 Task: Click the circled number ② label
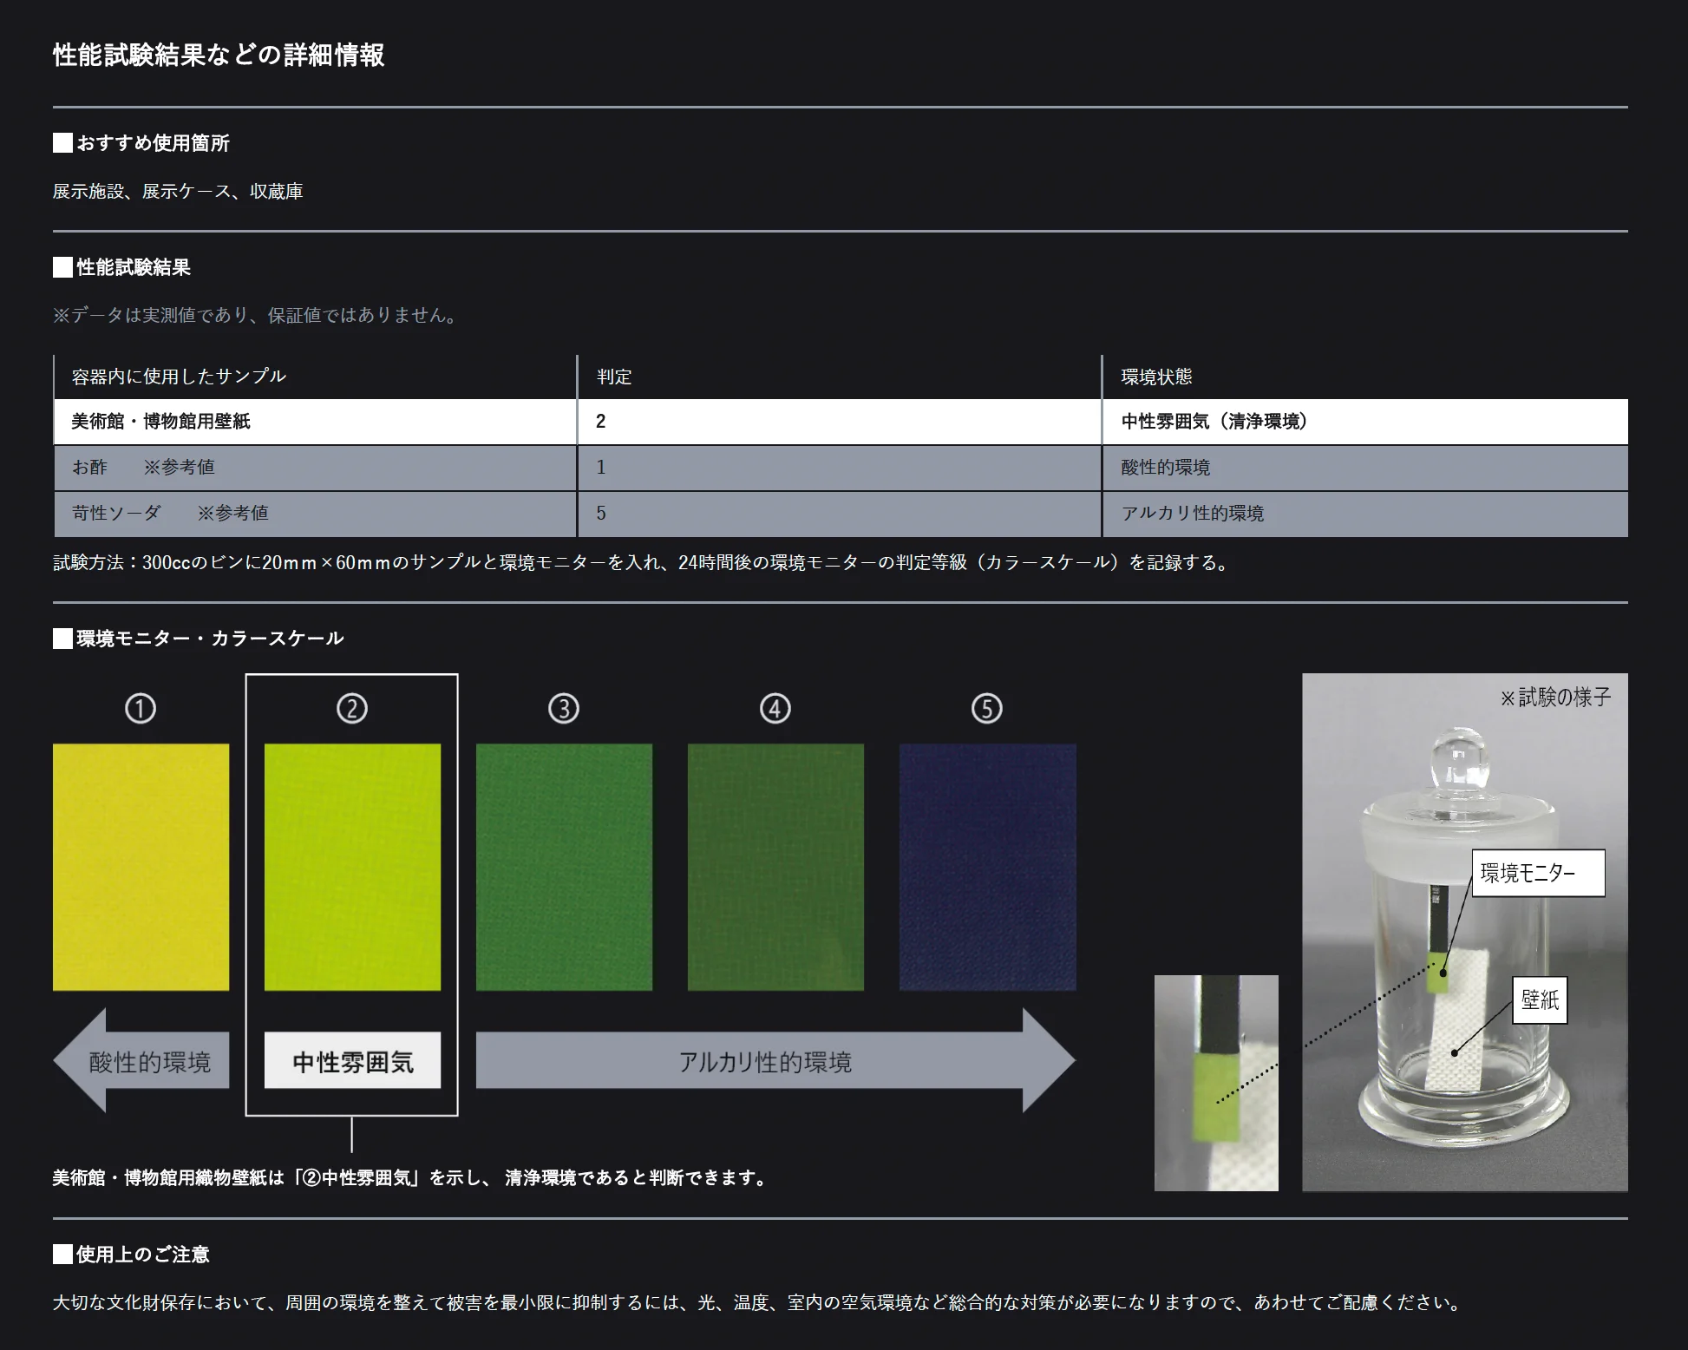pyautogui.click(x=352, y=709)
